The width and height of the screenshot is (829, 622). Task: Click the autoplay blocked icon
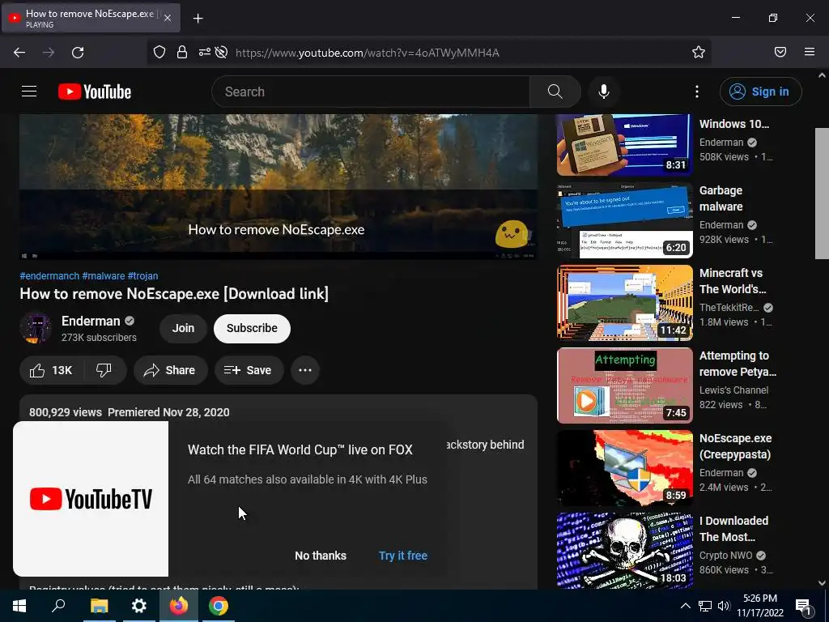[222, 52]
